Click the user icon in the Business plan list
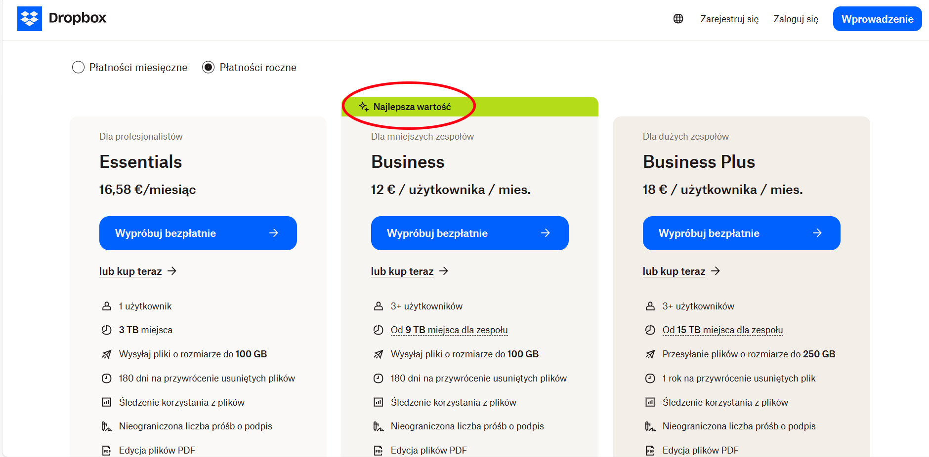Screen dimensions: 929x457 pos(379,306)
